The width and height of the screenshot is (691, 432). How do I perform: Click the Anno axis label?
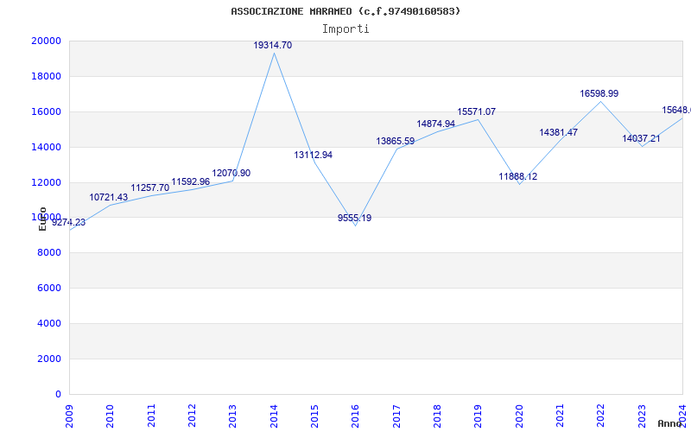coord(669,423)
